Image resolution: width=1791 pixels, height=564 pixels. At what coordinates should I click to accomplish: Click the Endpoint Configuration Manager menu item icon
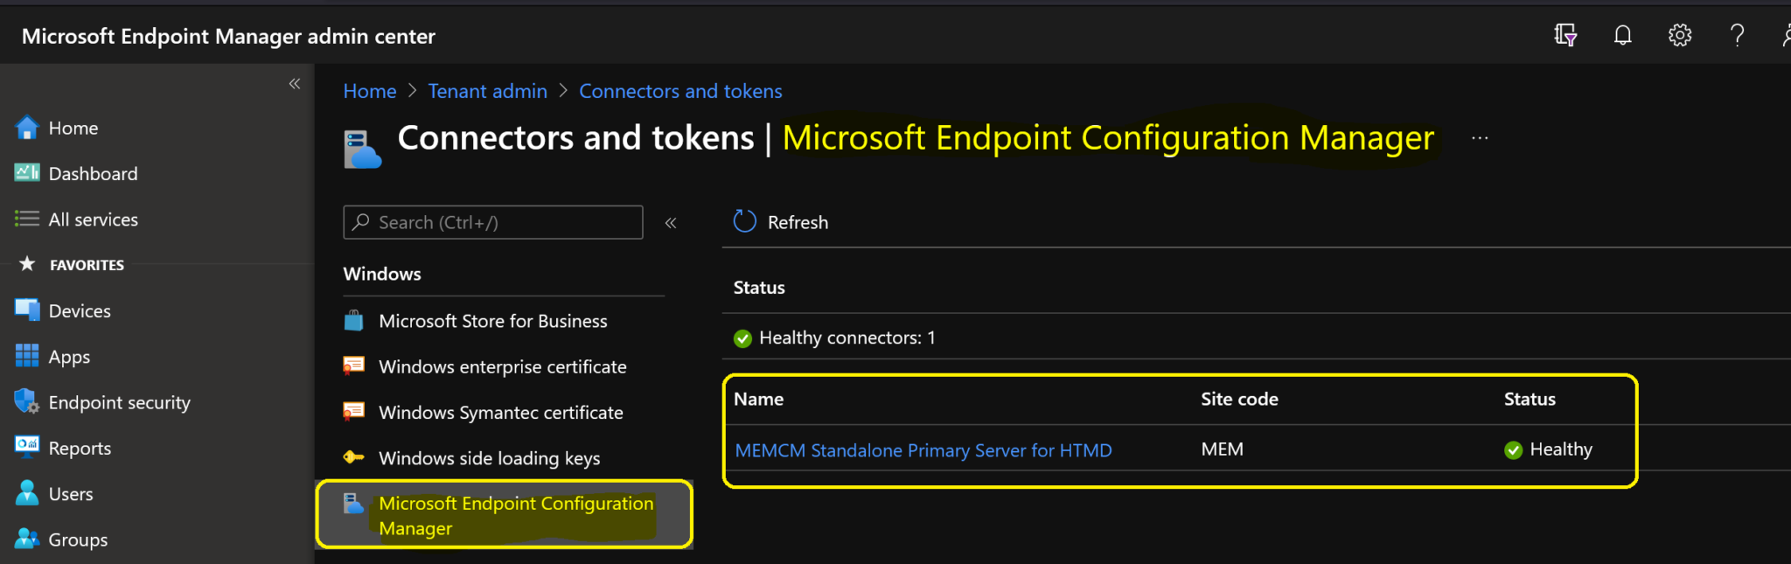tap(353, 504)
